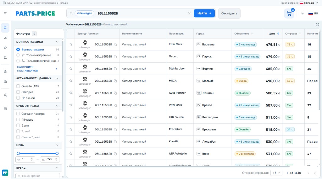This screenshot has width=322, height=179.
Task: Toggle dark mode moon icon
Action: coord(303,13)
